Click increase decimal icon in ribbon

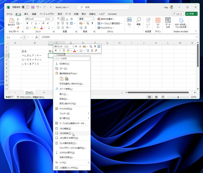pos(81,28)
